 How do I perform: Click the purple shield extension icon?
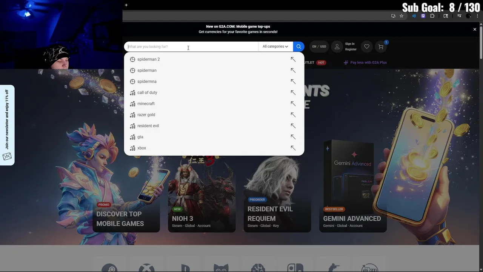(423, 16)
